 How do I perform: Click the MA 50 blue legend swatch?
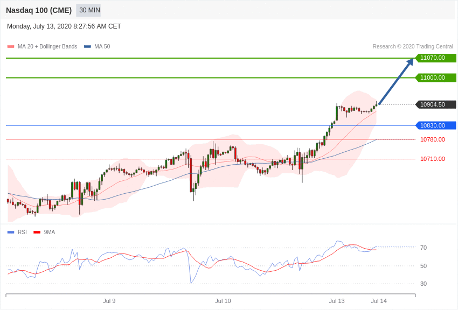point(87,47)
